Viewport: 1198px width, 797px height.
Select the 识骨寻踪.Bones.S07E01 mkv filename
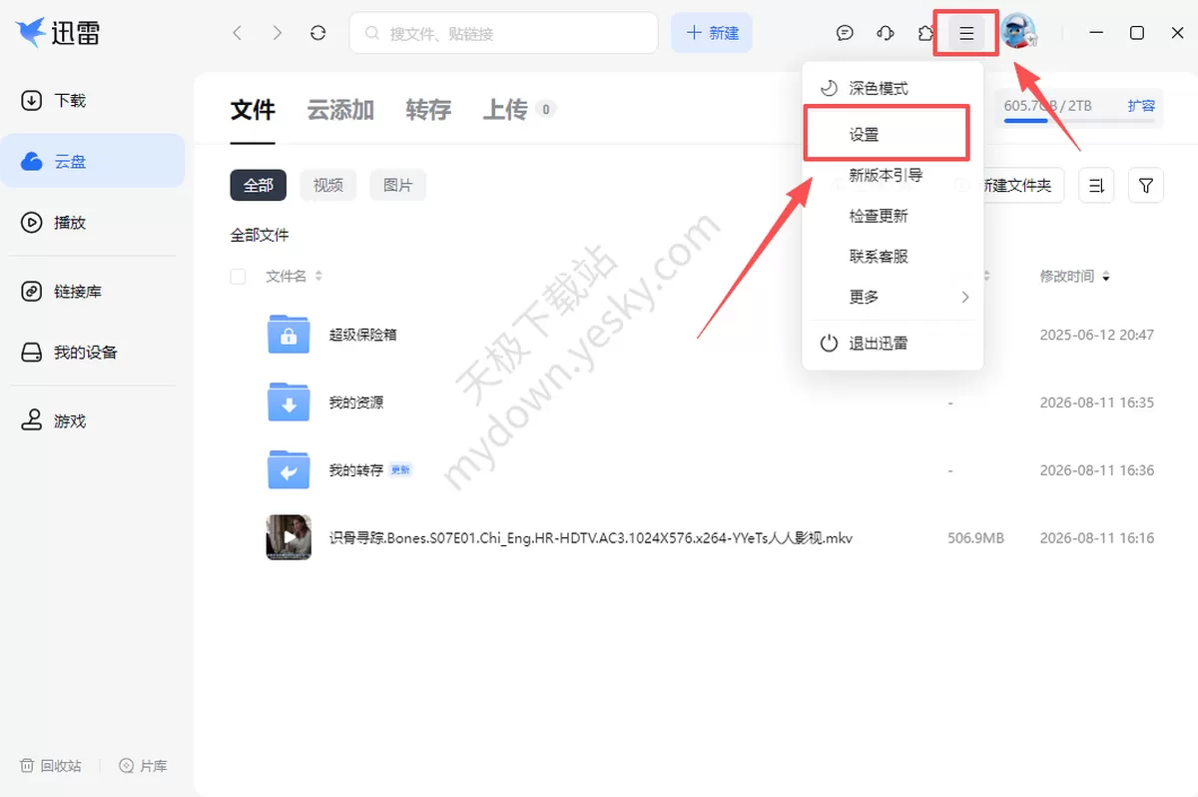pos(590,537)
